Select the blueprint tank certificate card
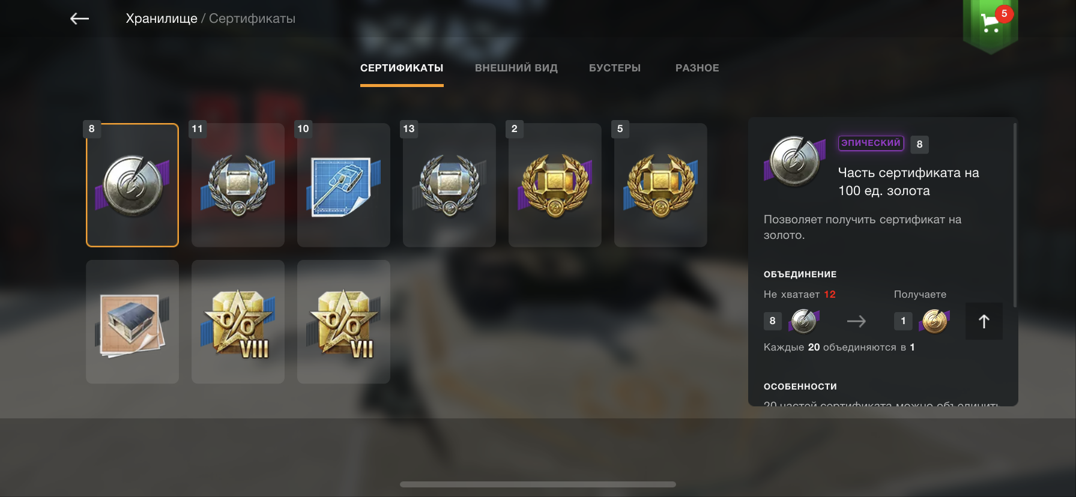The height and width of the screenshot is (497, 1076). click(x=343, y=185)
